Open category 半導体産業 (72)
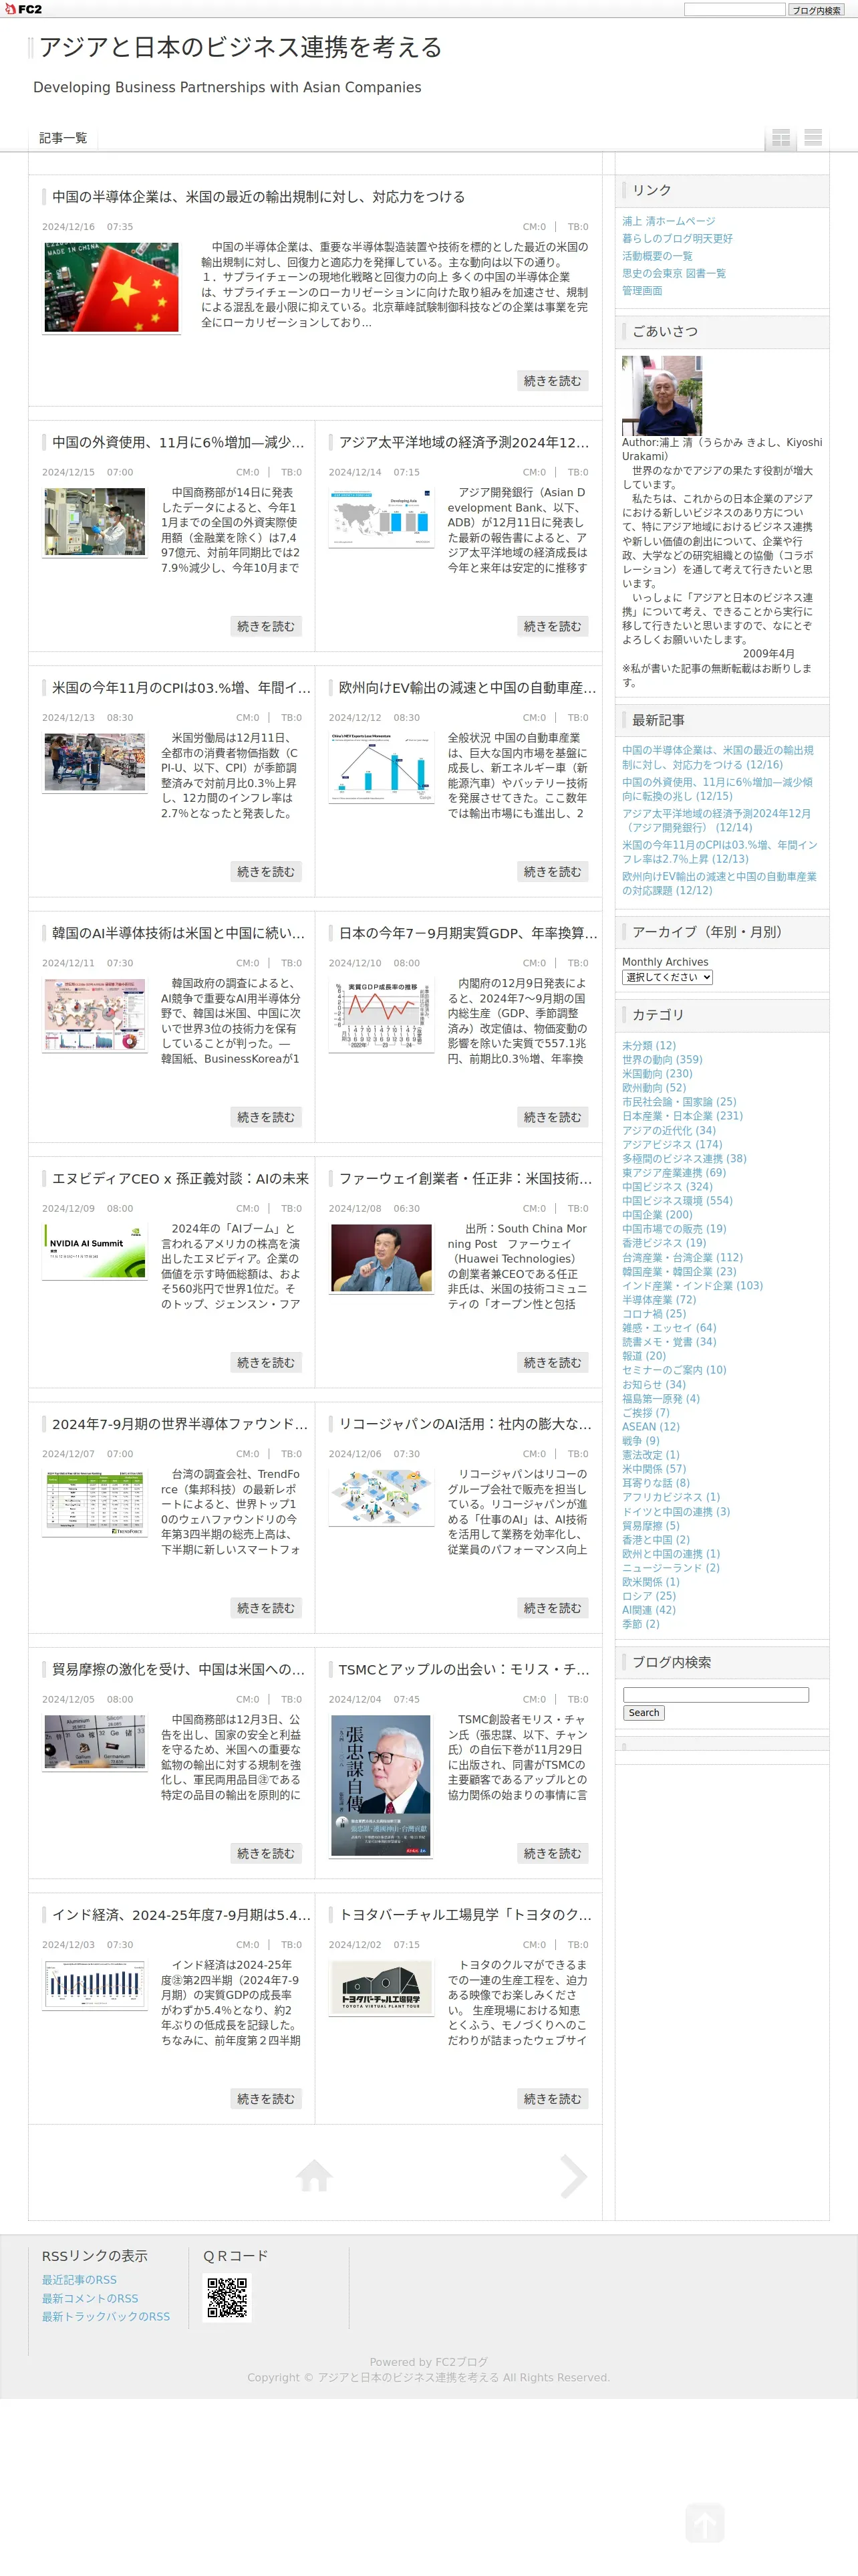 pos(660,1300)
